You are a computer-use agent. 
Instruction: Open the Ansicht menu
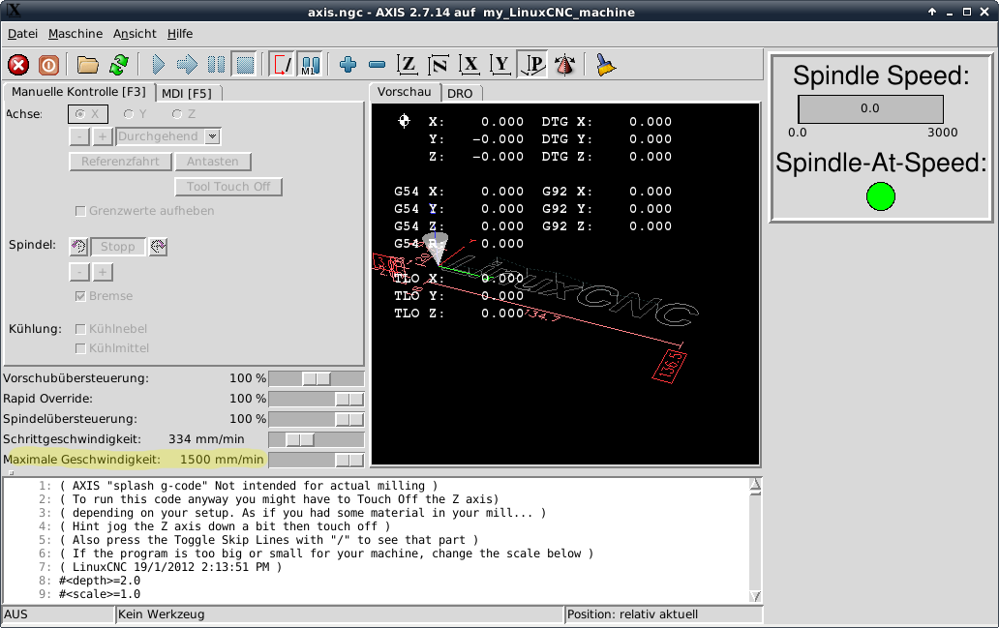coord(135,34)
